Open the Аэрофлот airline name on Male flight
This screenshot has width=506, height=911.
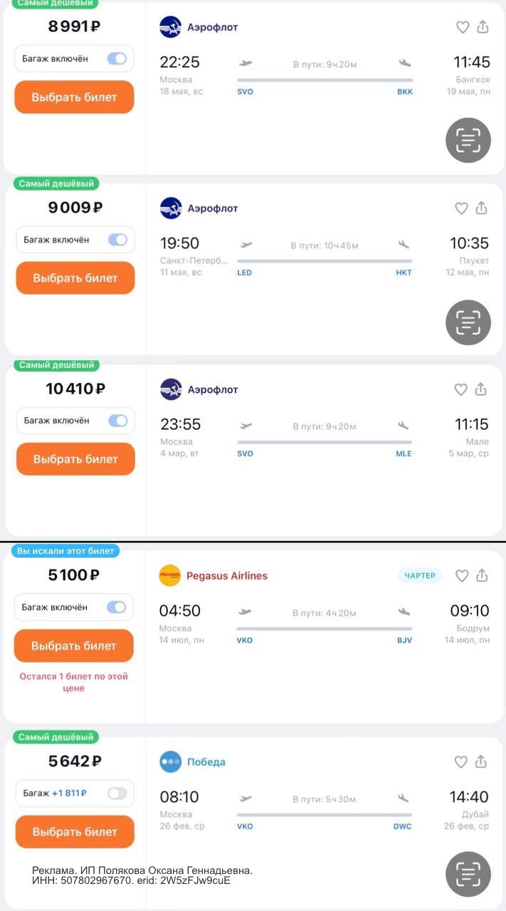pyautogui.click(x=213, y=389)
